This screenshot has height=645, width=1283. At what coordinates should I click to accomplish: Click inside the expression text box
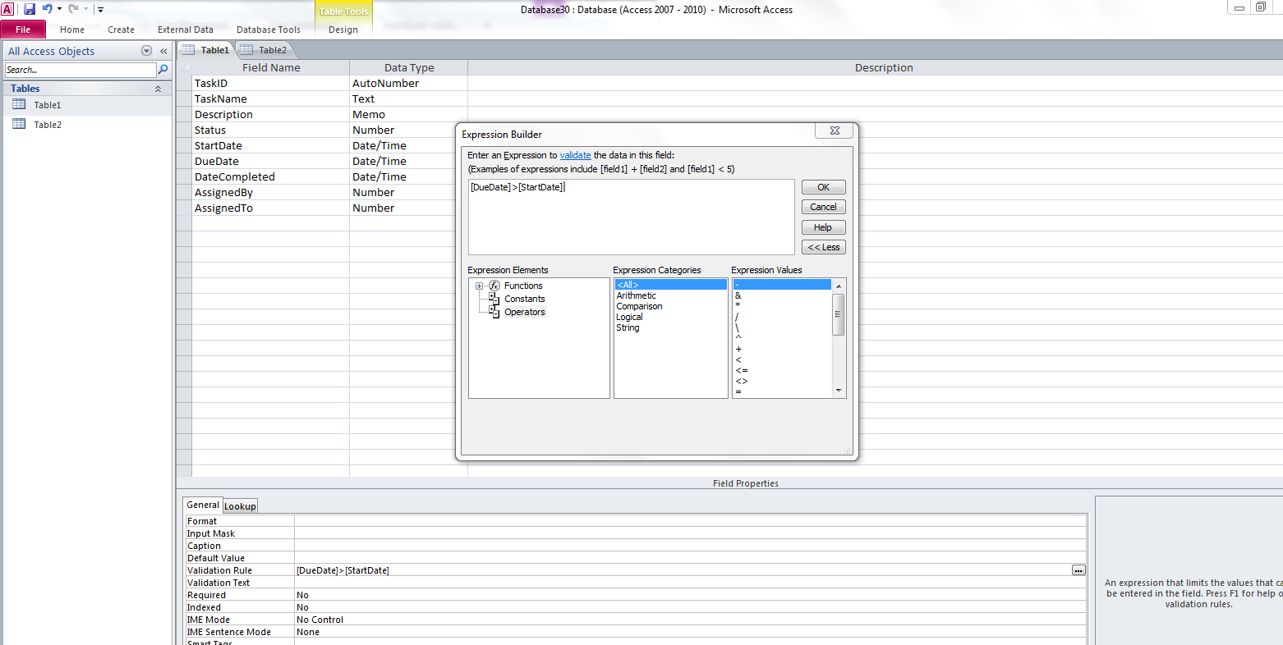631,217
